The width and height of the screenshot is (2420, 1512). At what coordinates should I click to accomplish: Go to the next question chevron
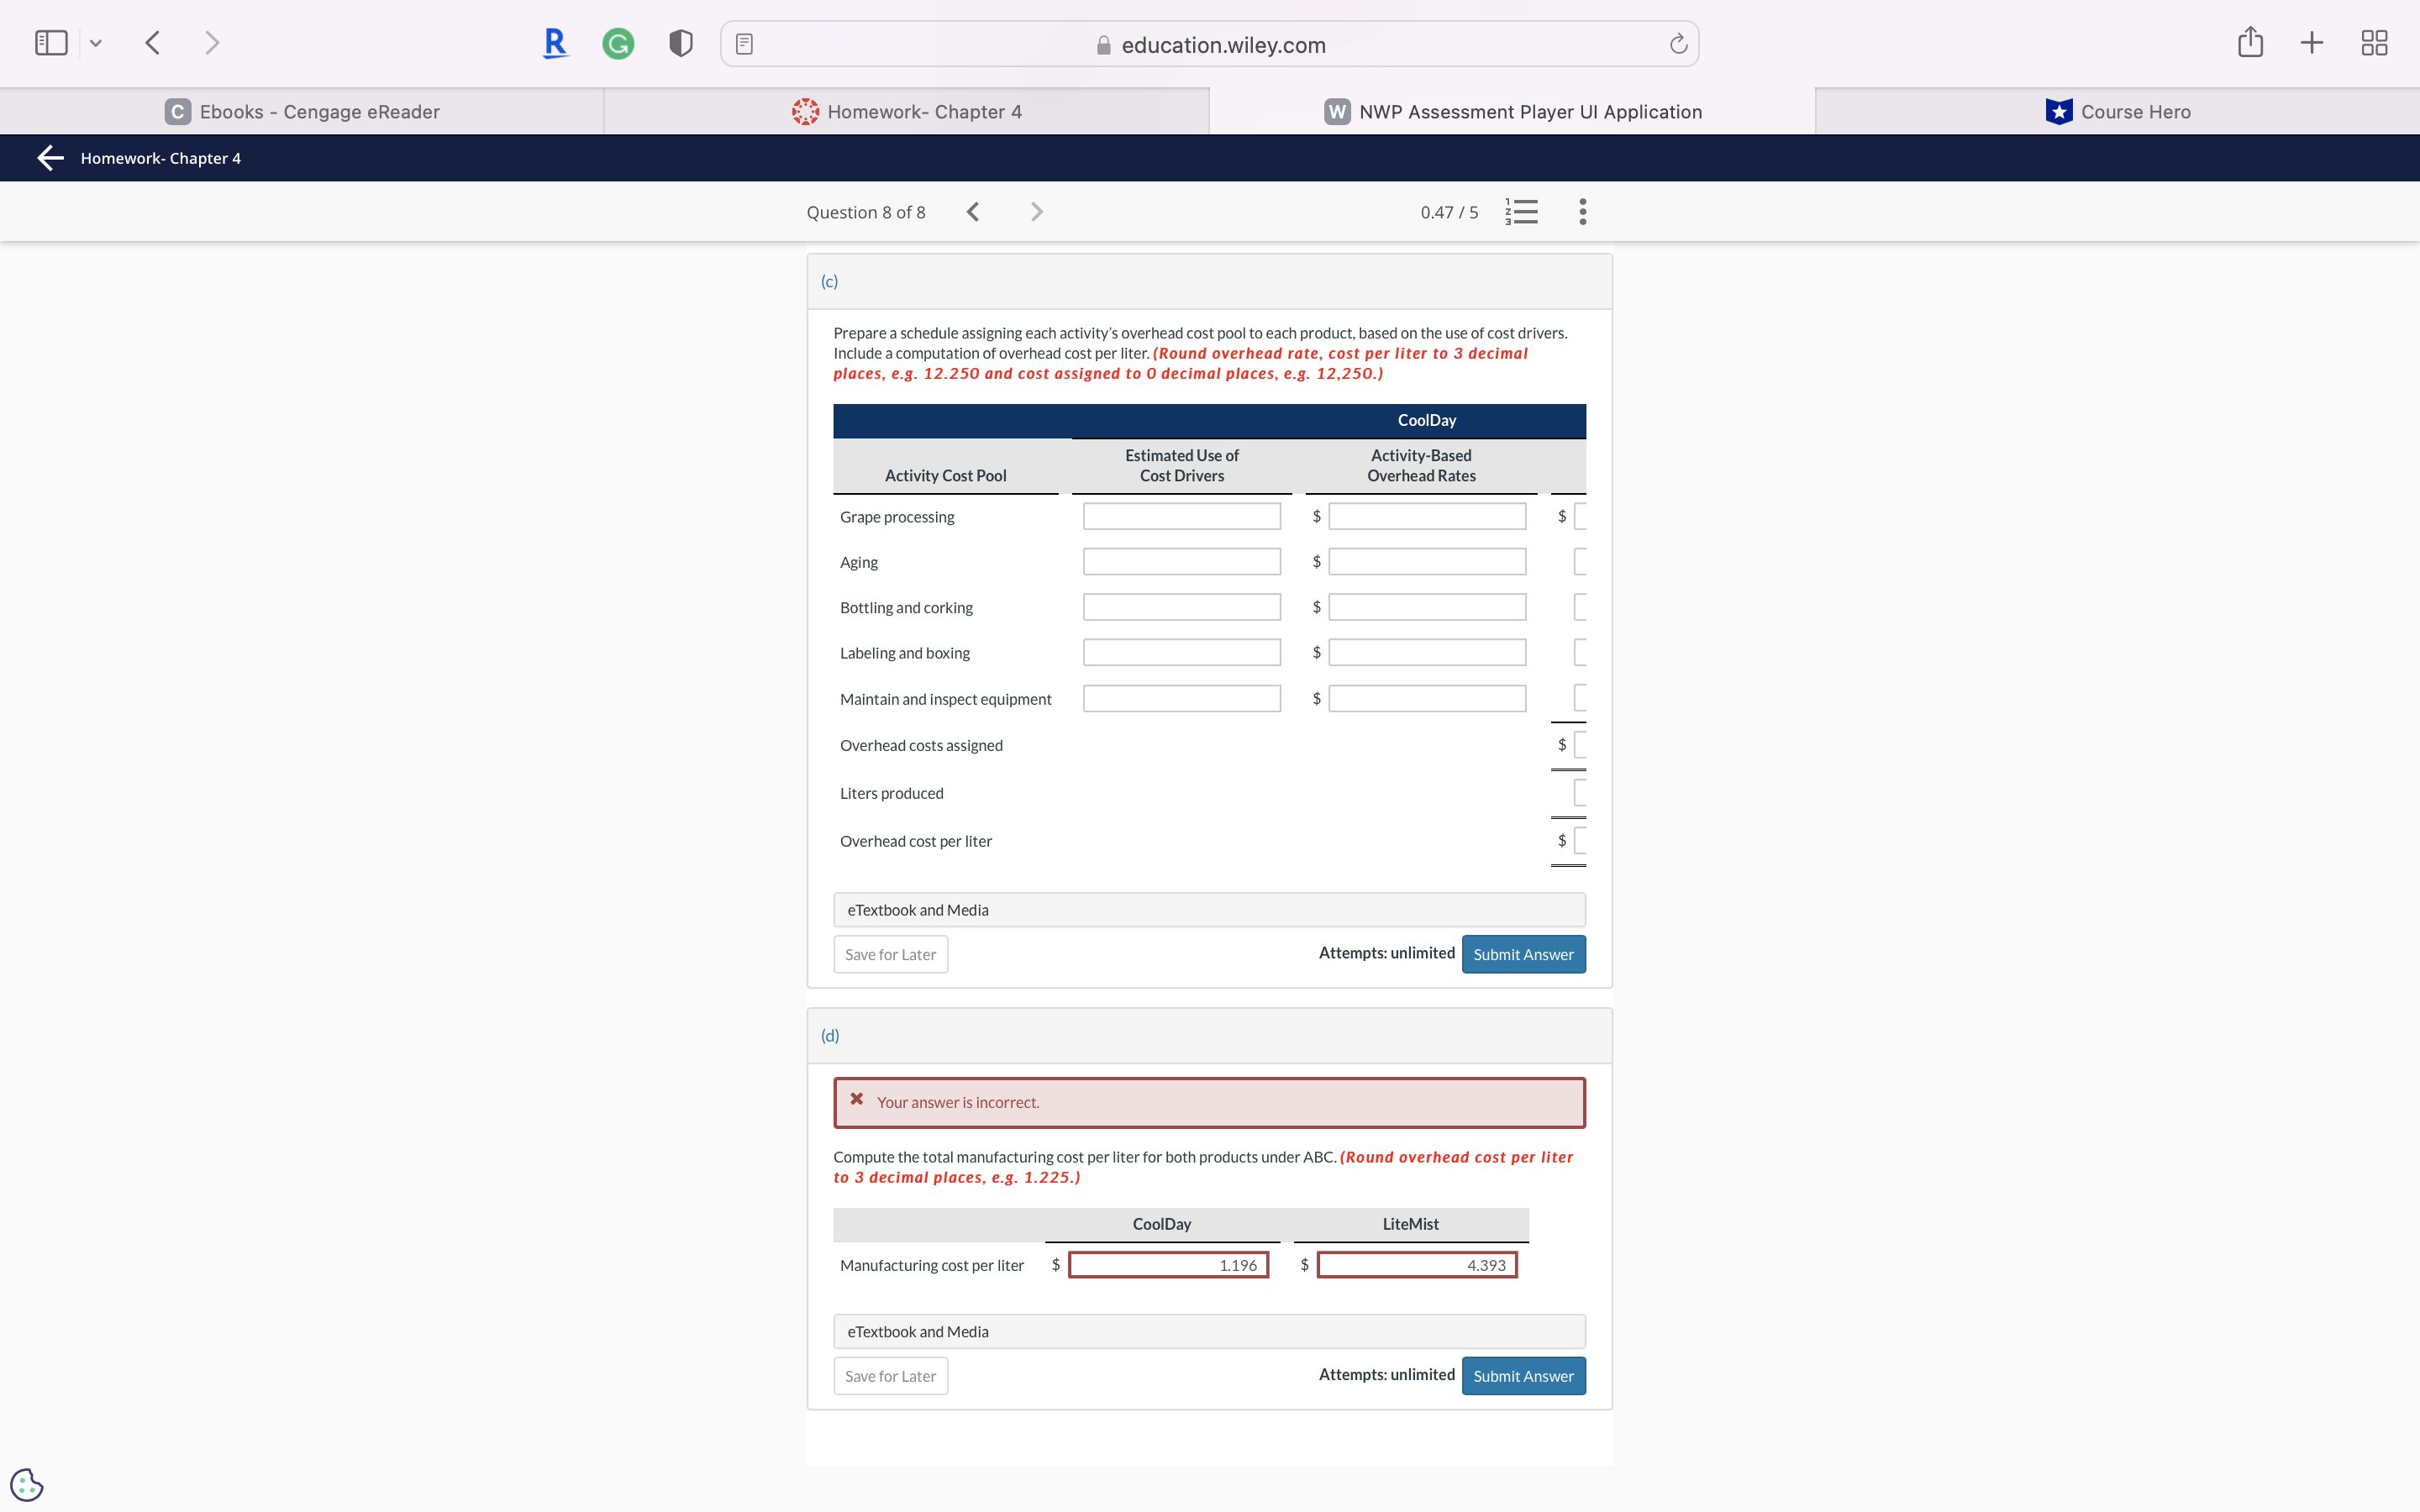tap(1037, 212)
